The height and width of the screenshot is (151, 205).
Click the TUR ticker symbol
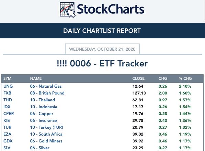(7, 127)
